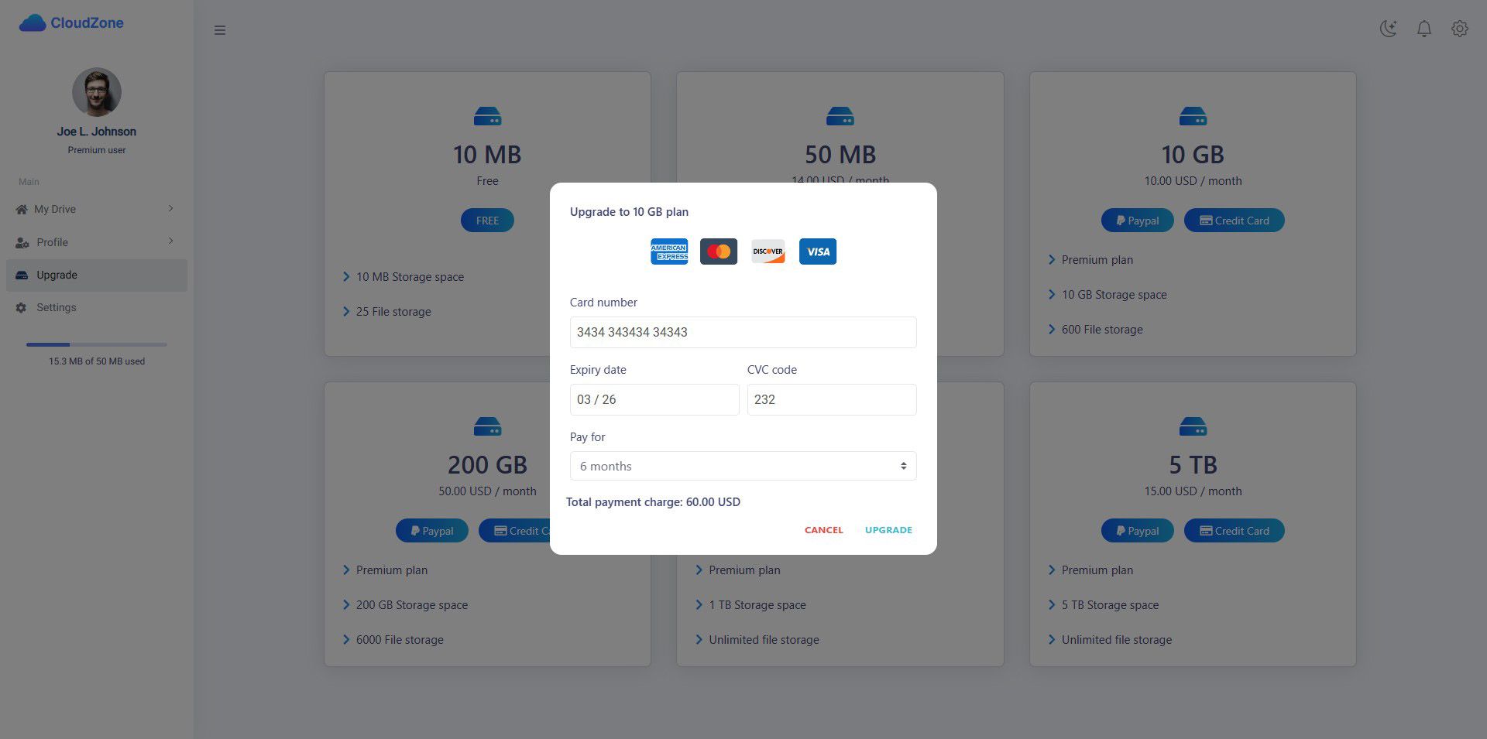Screen dimensions: 1487x739
Task: Open the notifications bell
Action: [x=1424, y=29]
